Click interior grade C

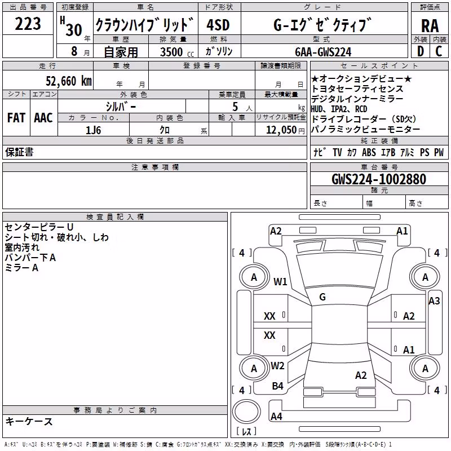tap(439, 51)
